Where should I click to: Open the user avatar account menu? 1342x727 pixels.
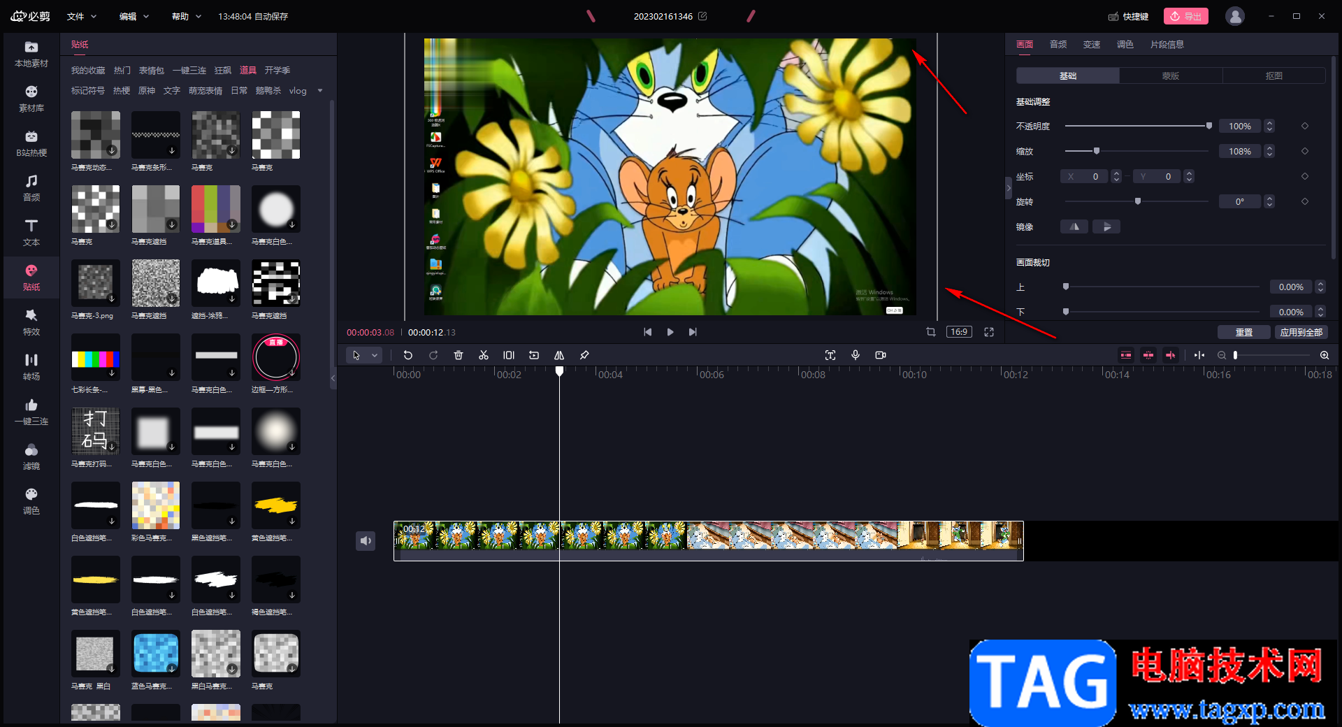coord(1235,16)
